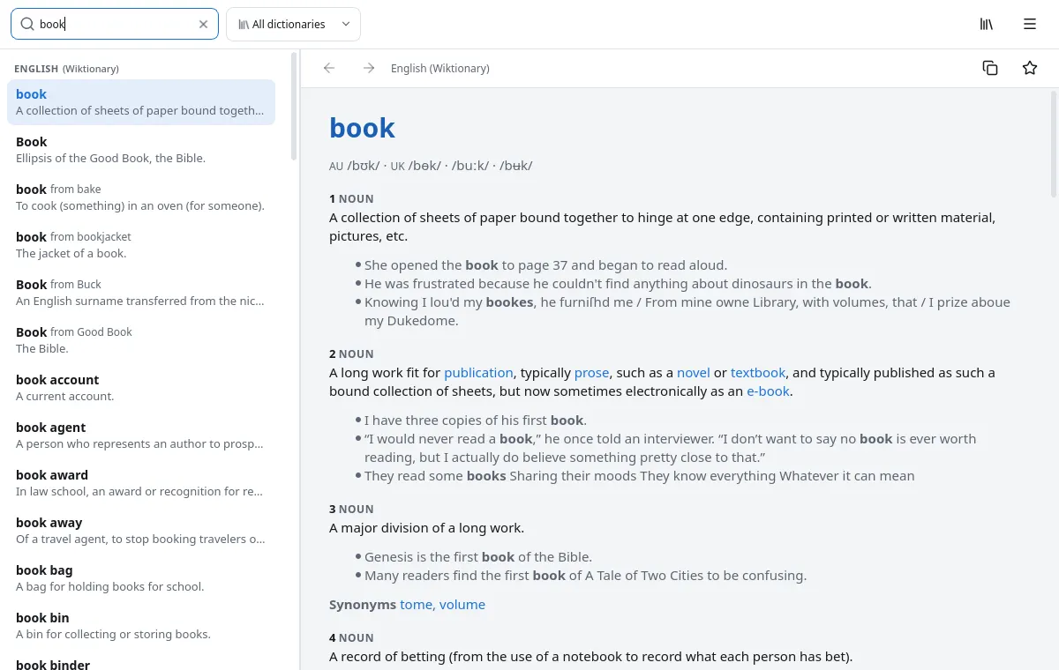Select the 'book binder' result
The image size is (1059, 670).
(141, 662)
